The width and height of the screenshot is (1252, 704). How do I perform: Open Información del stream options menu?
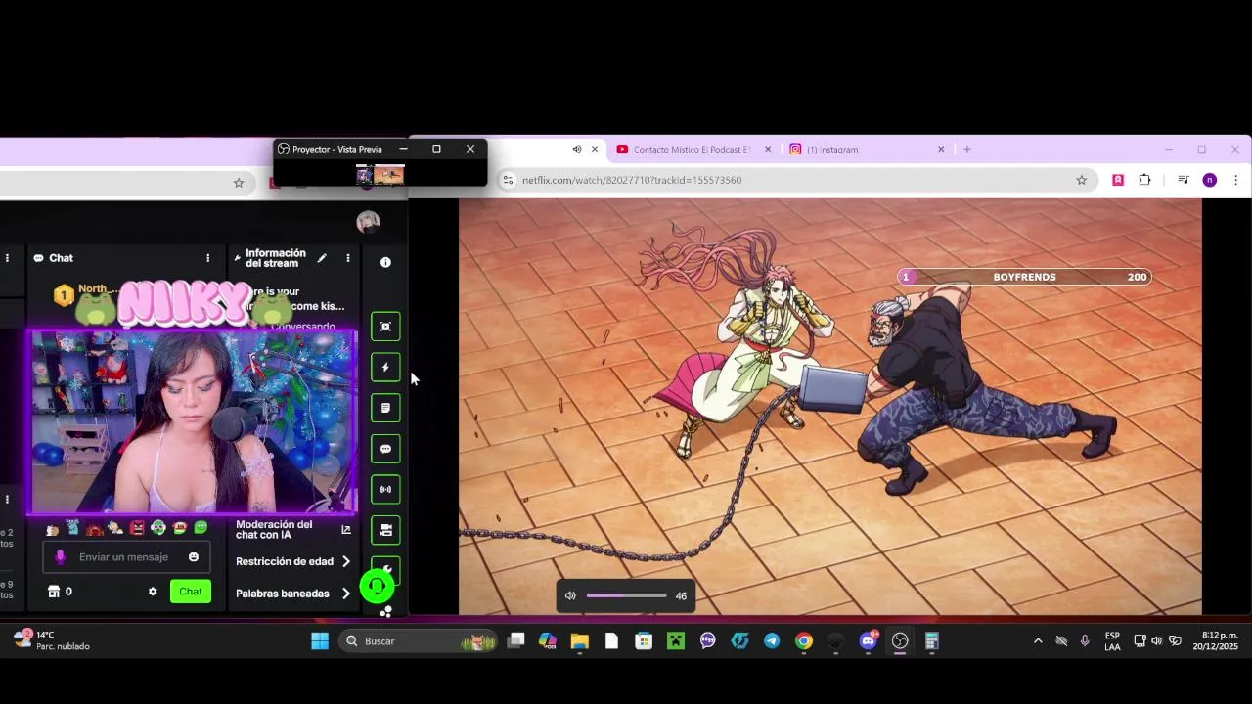(x=347, y=258)
